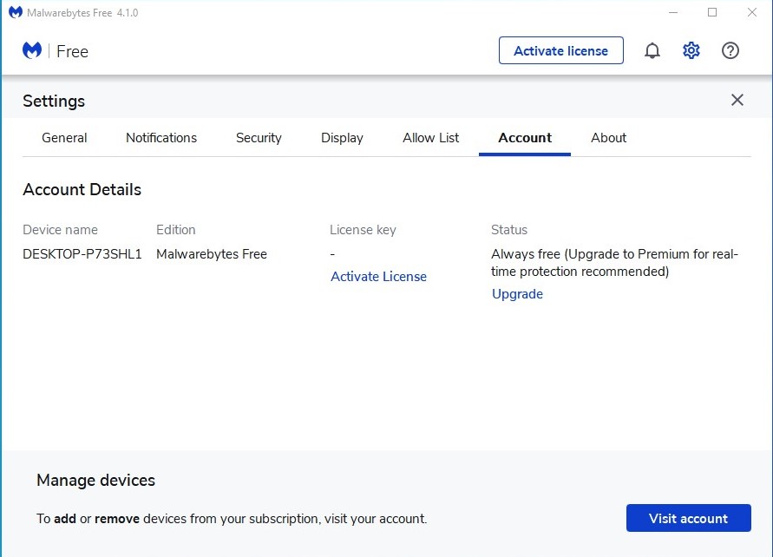The width and height of the screenshot is (773, 557).
Task: Select device name DESKTOP-P73SHL1 text
Action: (82, 254)
